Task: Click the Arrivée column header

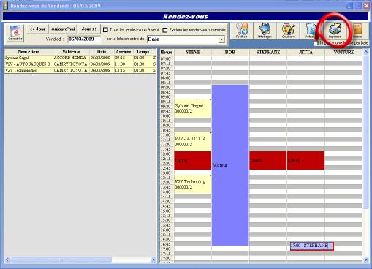Action: (124, 52)
